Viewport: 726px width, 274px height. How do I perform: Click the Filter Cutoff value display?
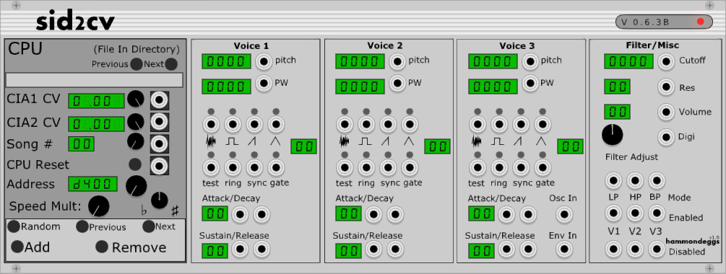click(x=628, y=61)
